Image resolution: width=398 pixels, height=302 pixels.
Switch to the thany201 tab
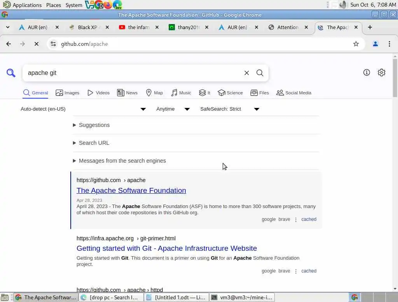pyautogui.click(x=188, y=27)
